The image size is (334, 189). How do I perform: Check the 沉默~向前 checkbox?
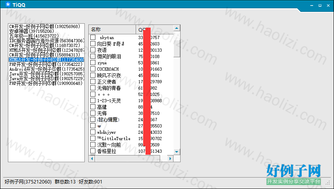tap(93, 145)
